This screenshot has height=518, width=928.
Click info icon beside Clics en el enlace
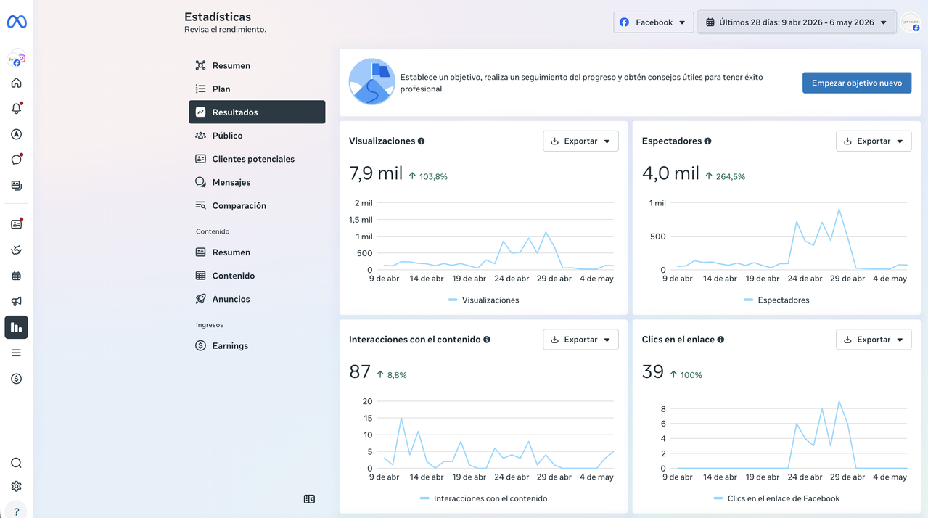pos(720,340)
